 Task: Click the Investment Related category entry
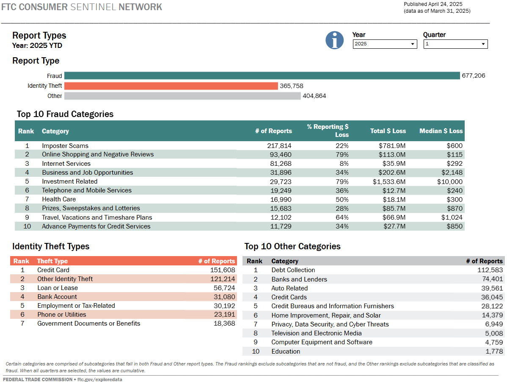69,181
